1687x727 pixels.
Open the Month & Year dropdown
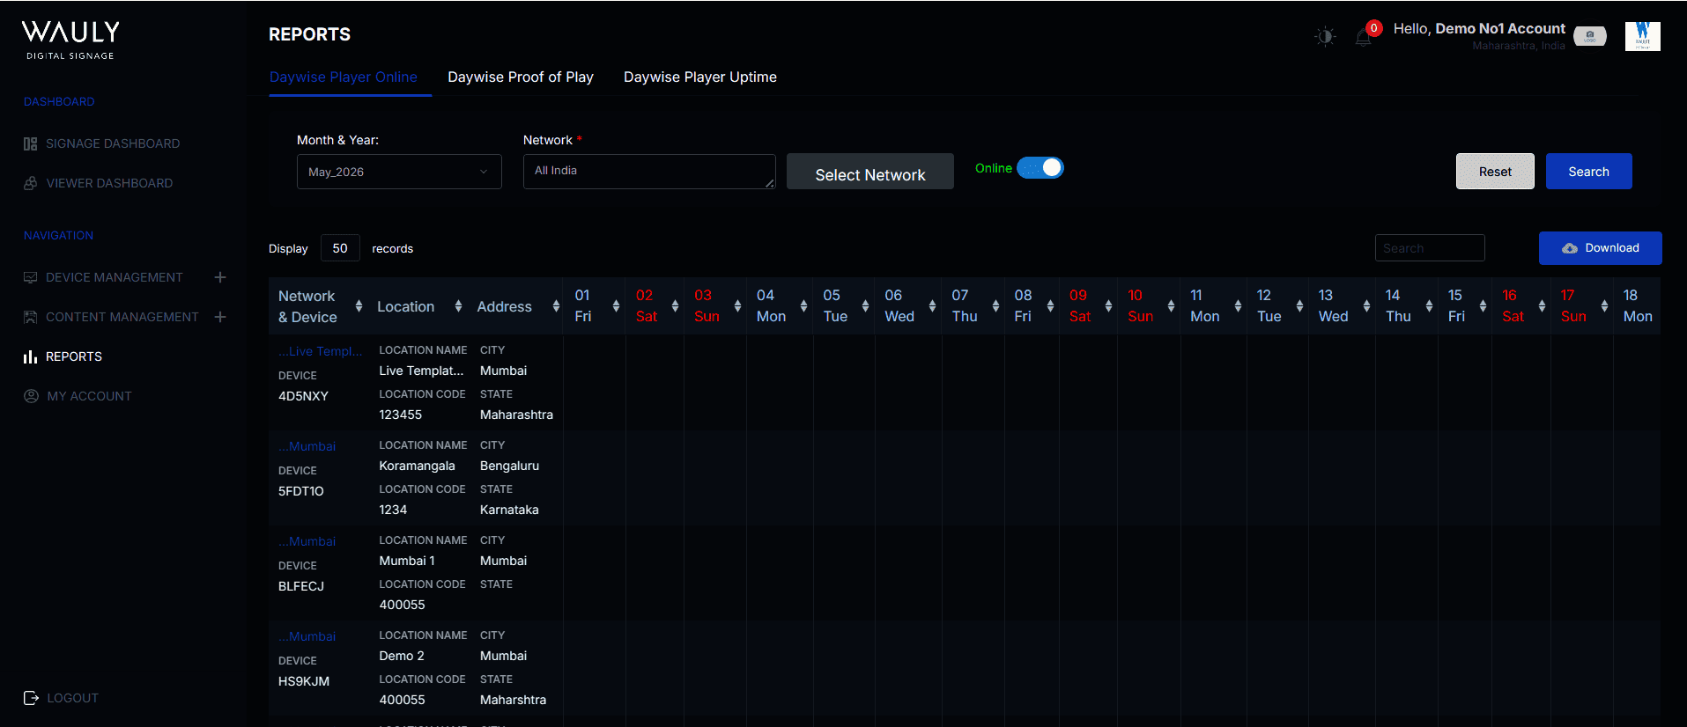(399, 172)
